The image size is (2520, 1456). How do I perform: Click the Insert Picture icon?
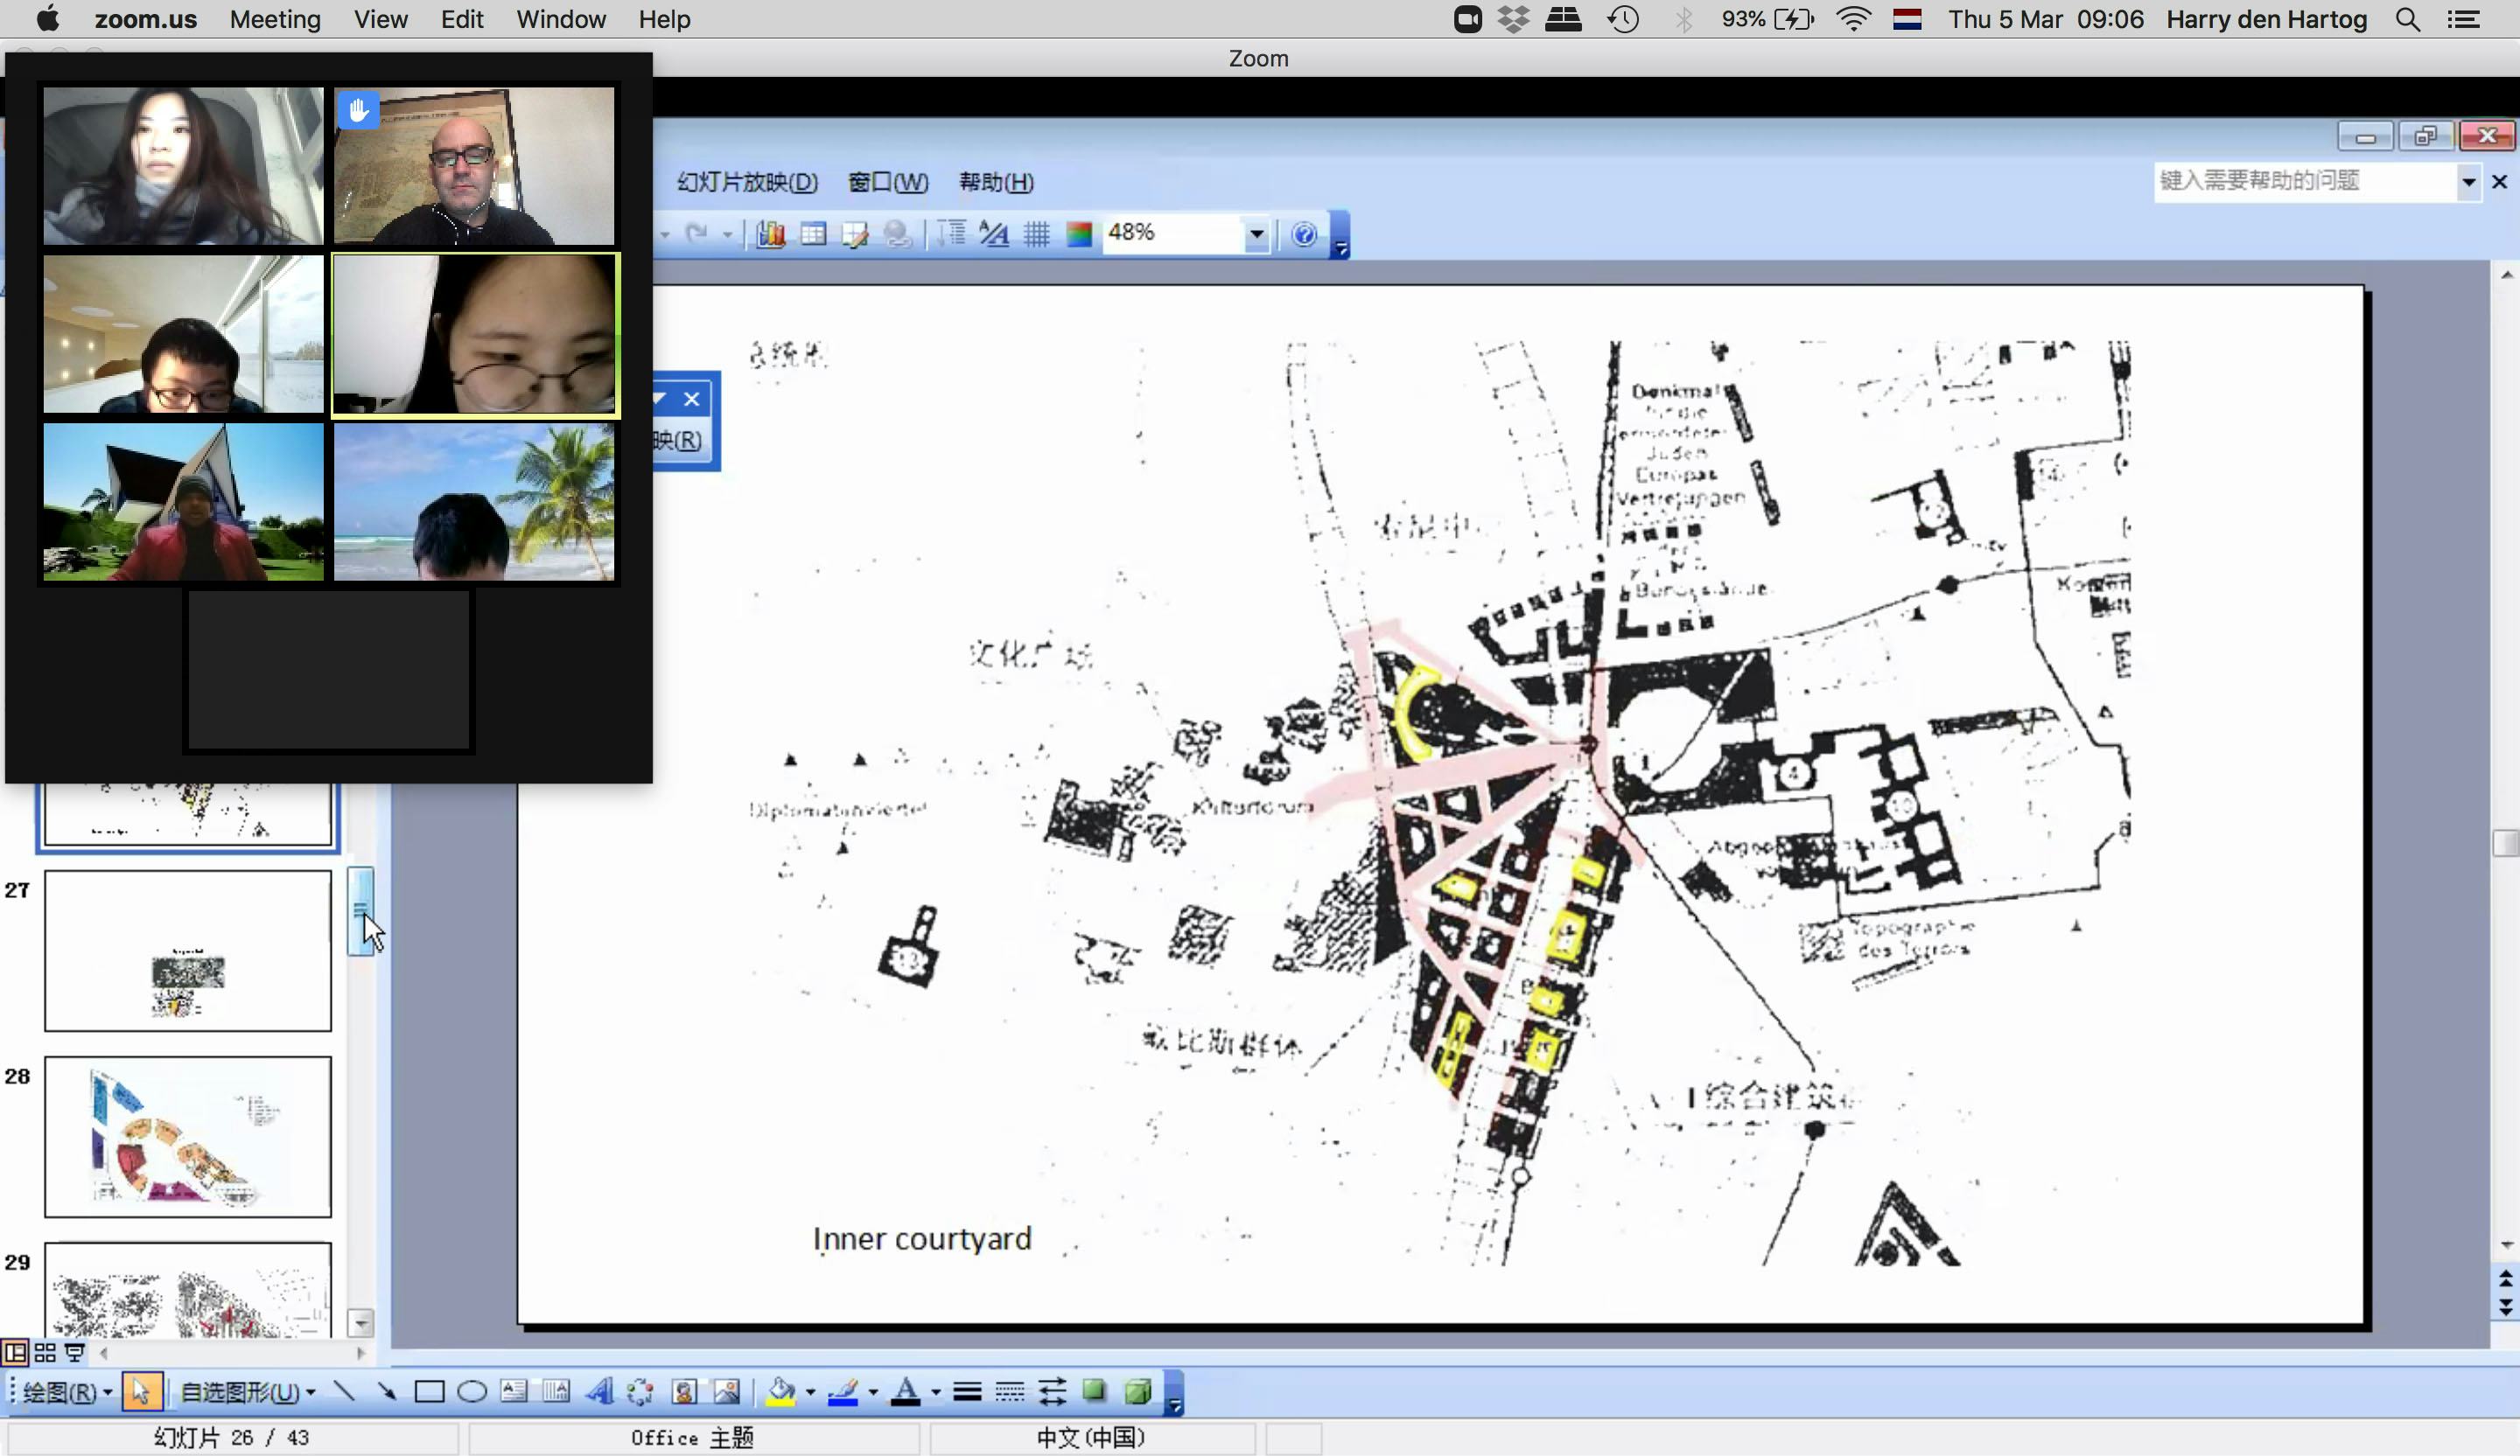click(727, 1391)
